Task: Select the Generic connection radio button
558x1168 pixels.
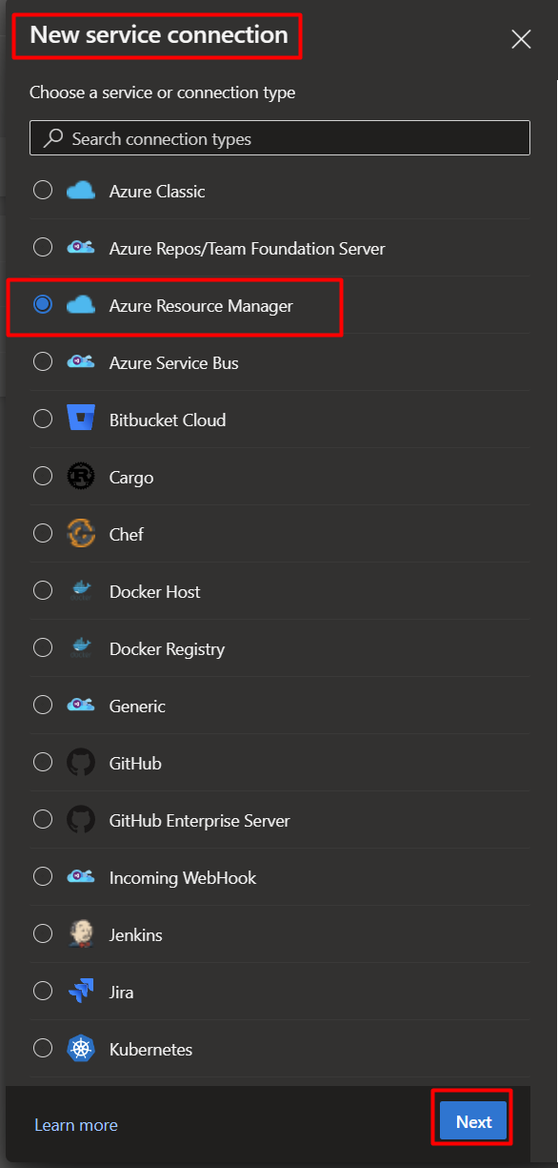Action: pos(43,706)
